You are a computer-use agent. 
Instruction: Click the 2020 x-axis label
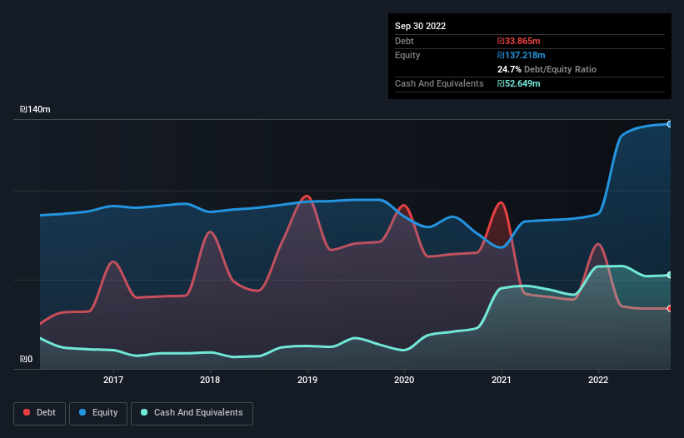[x=404, y=380]
